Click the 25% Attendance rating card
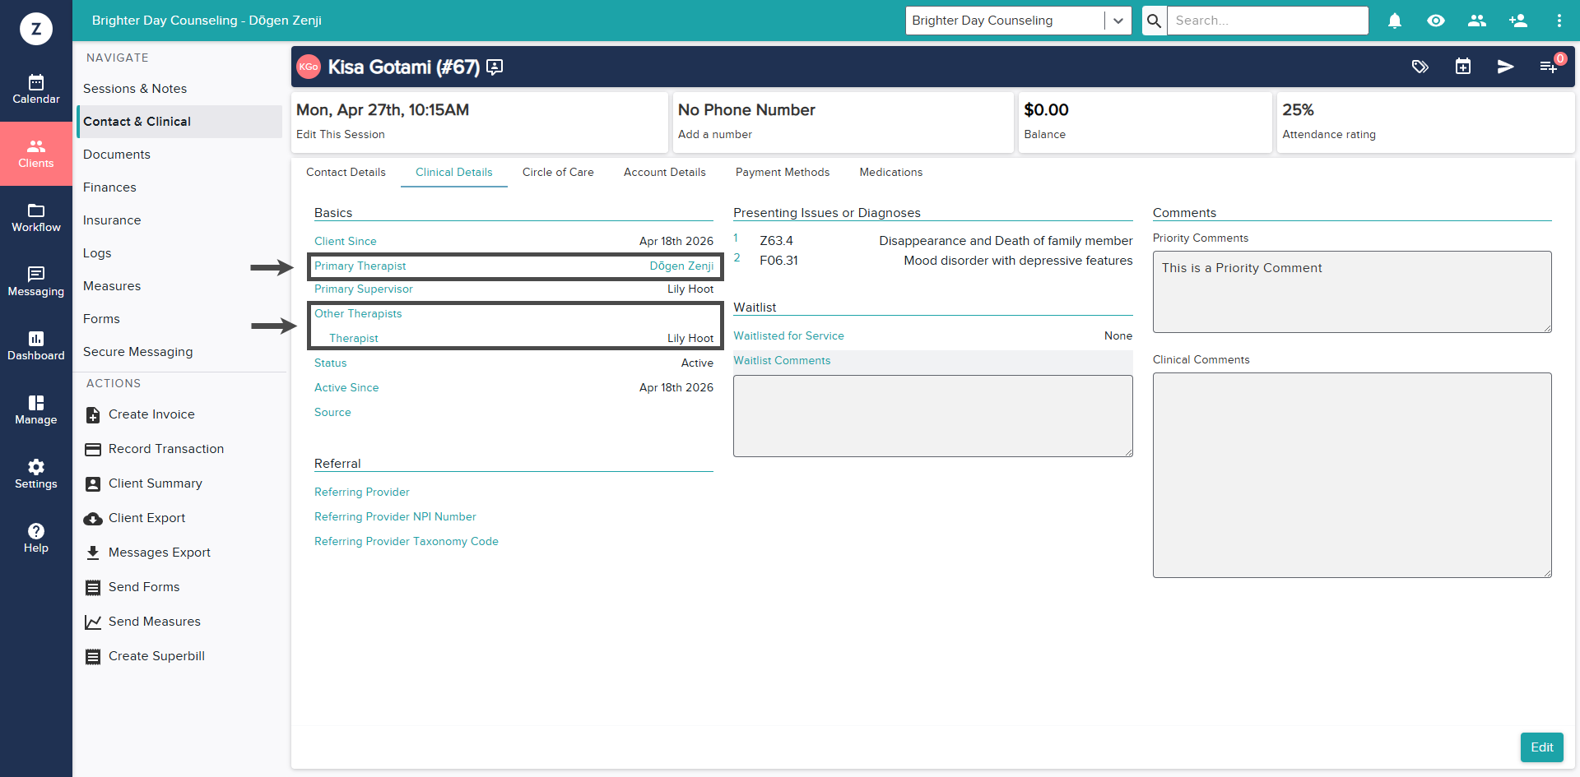This screenshot has width=1580, height=777. pyautogui.click(x=1425, y=122)
